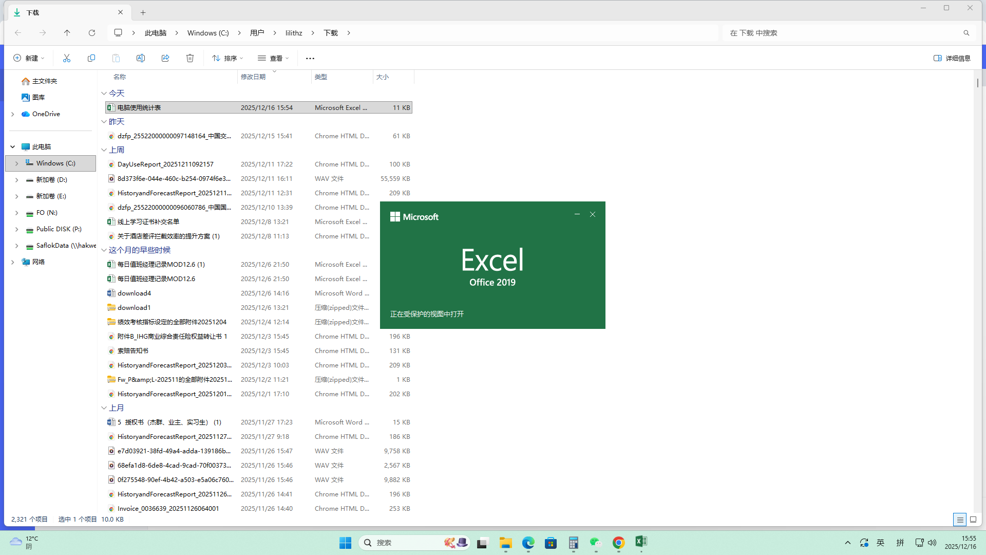This screenshot has width=986, height=555.
Task: Click lilithz in the address breadcrumb
Action: (x=294, y=33)
